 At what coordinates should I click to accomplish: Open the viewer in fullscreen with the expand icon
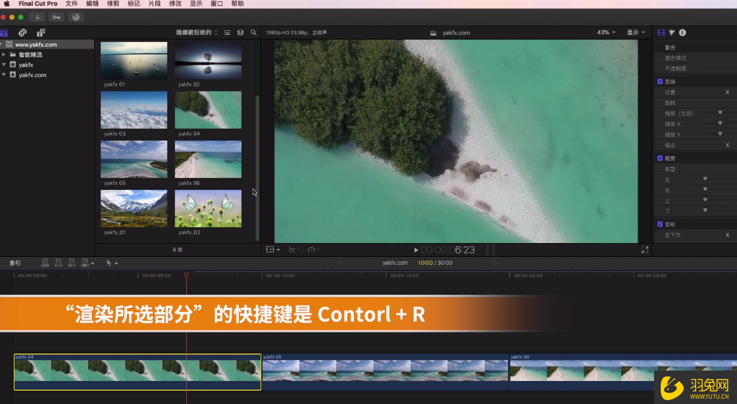645,250
